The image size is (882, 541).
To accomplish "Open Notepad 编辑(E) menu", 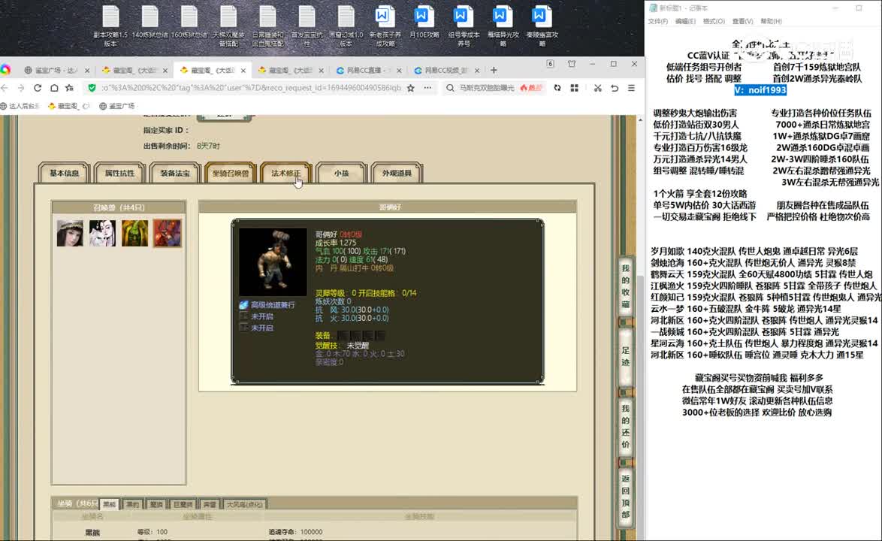I will [685, 21].
